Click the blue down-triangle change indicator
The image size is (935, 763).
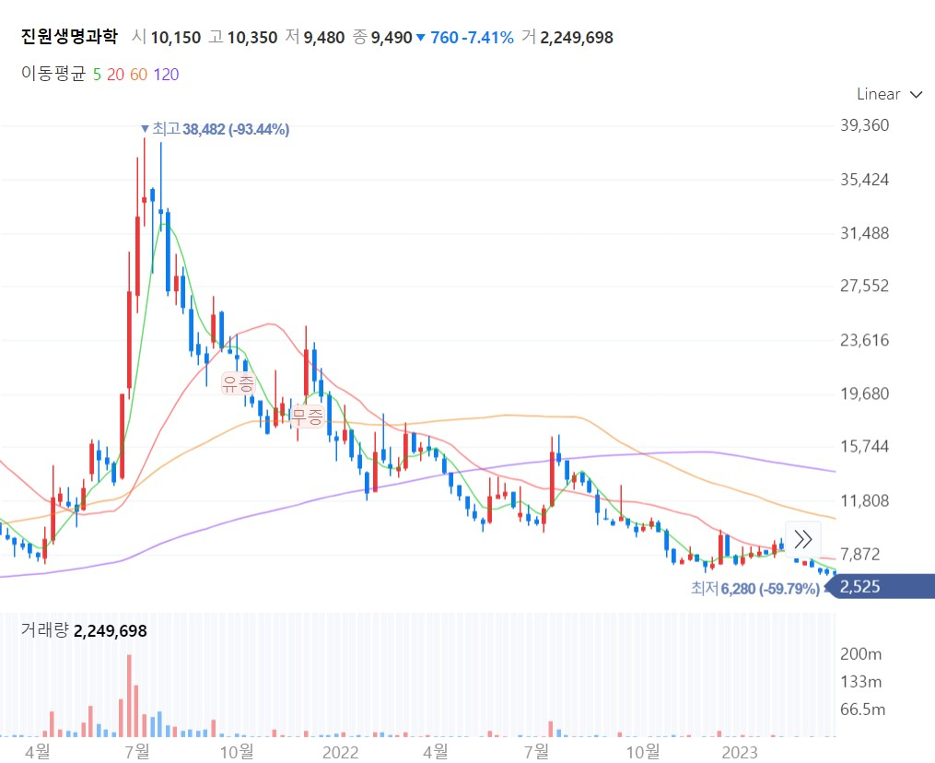pos(420,38)
